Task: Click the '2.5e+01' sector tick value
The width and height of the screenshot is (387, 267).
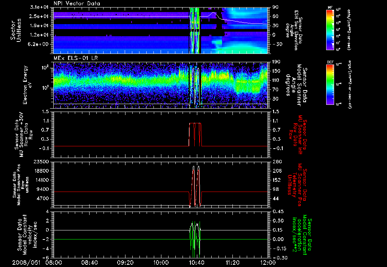Action: pos(39,16)
